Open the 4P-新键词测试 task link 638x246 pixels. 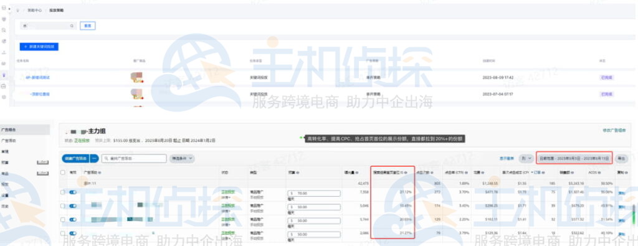pyautogui.click(x=37, y=77)
